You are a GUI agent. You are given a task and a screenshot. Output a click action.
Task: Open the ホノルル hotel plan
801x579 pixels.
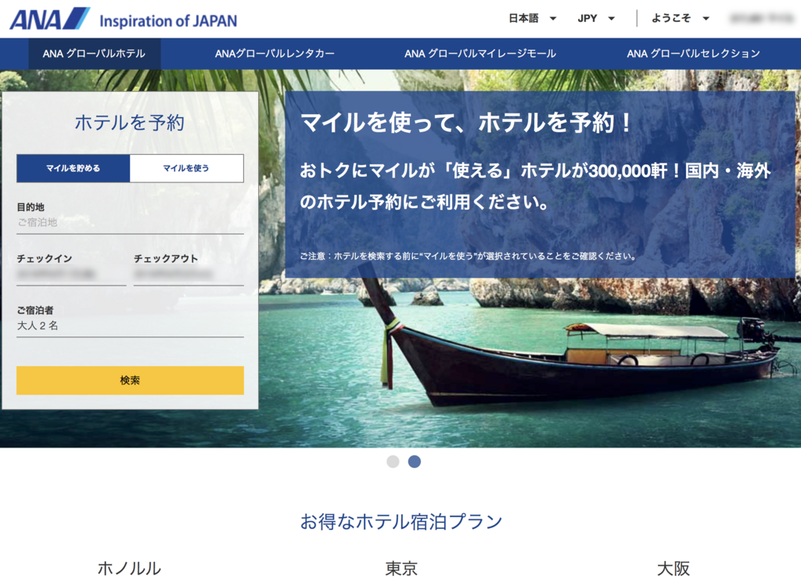pos(129,568)
